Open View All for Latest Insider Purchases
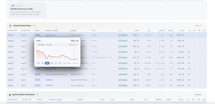The image size is (215, 104). point(199,95)
